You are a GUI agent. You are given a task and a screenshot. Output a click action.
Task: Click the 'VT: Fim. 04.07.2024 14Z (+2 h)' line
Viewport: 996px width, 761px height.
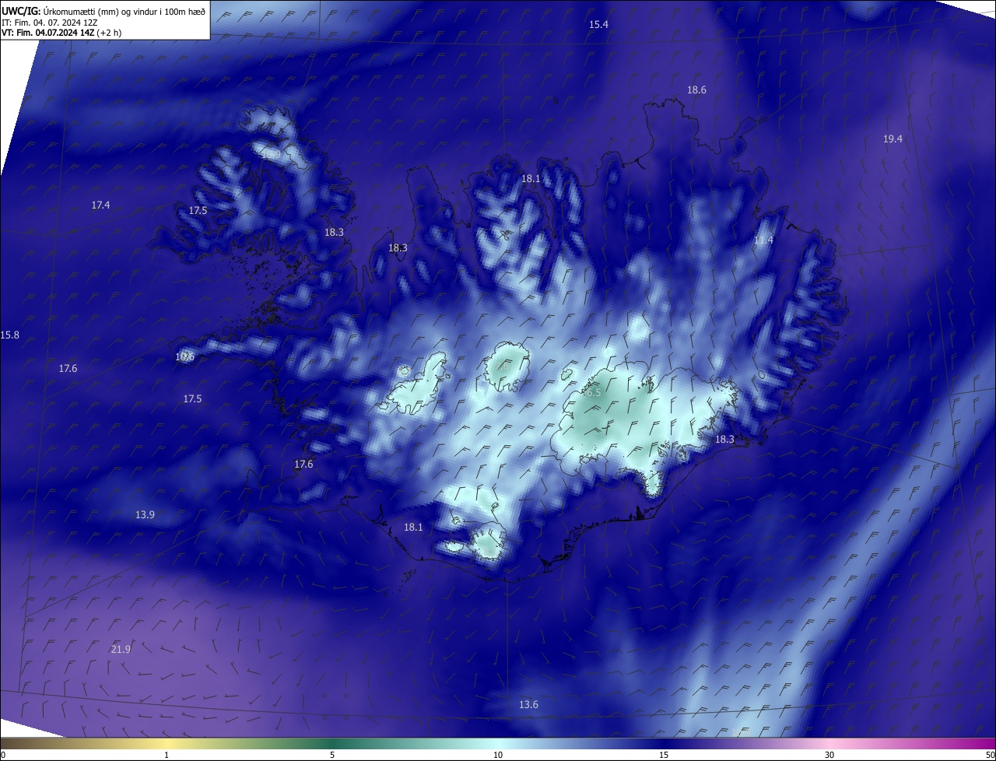(x=61, y=33)
